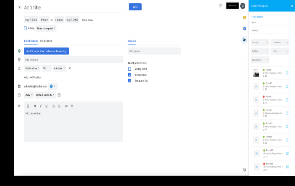Click the Room01 photo thumbnail

point(256,73)
